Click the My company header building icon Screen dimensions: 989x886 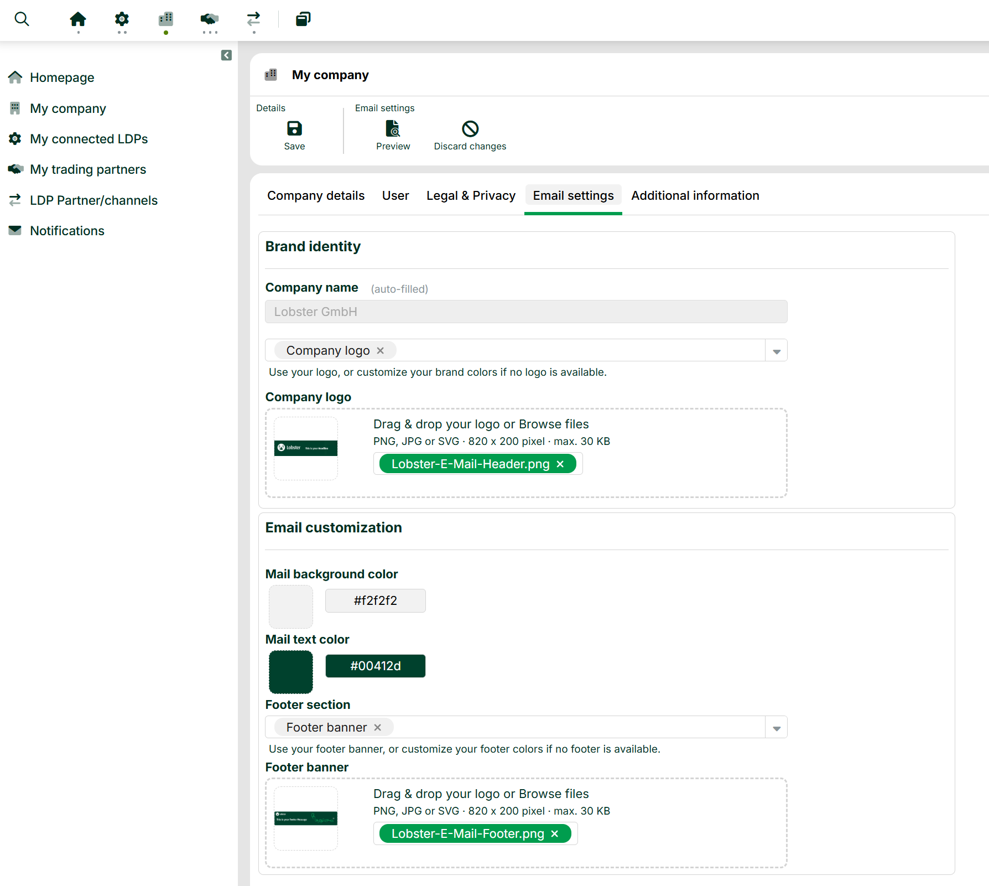click(271, 75)
